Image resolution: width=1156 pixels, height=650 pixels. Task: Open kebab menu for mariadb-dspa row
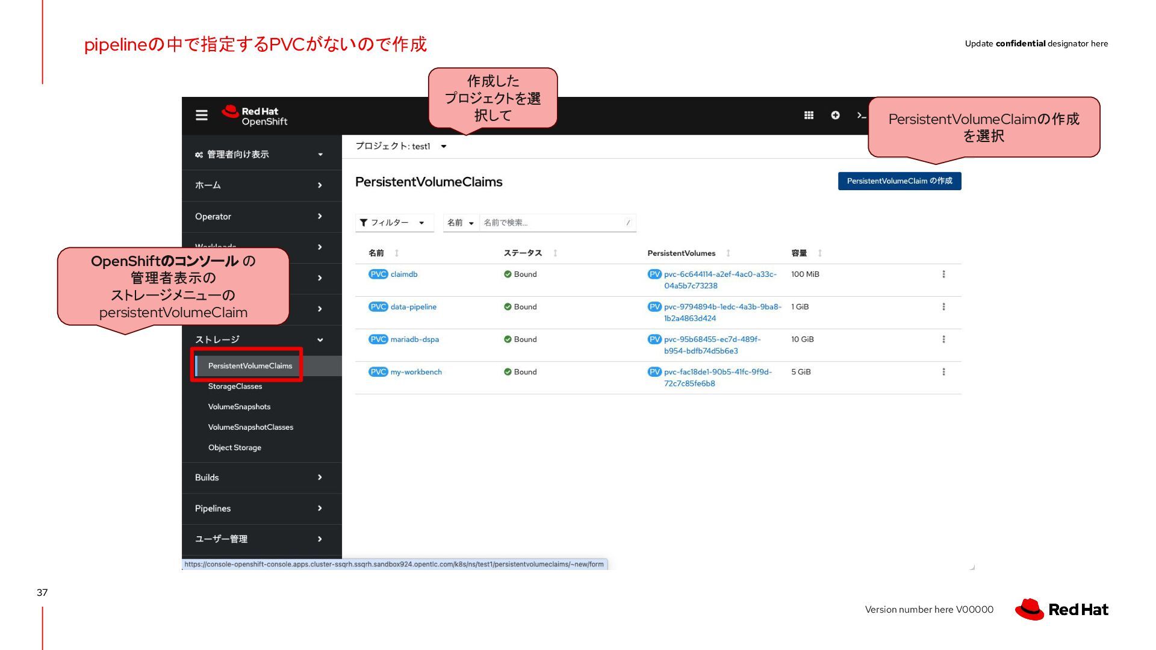click(x=943, y=339)
